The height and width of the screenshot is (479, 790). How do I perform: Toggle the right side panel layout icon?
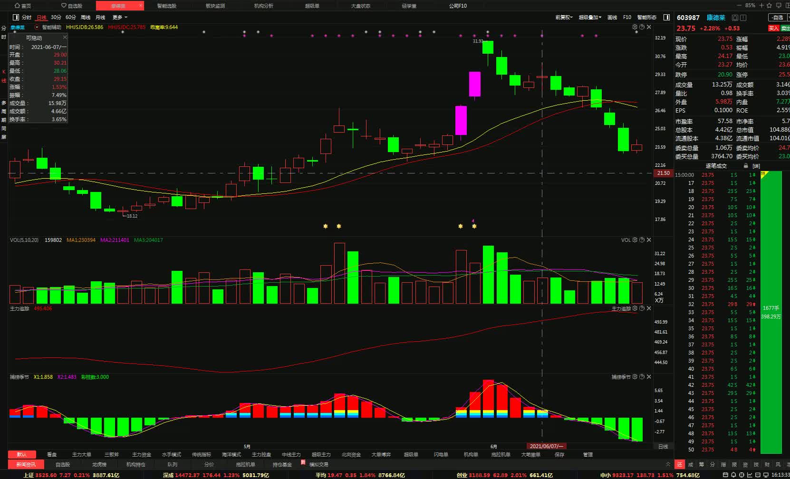tap(666, 17)
